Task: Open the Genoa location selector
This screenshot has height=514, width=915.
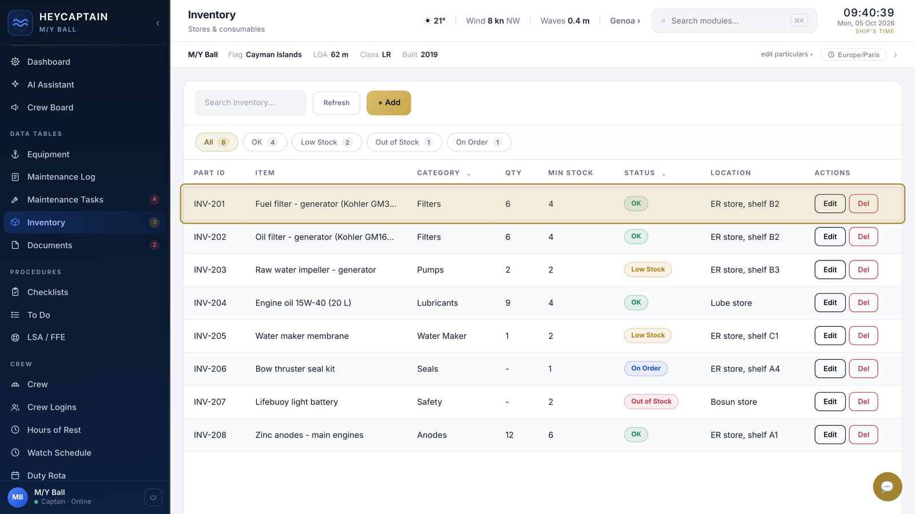Action: point(625,21)
